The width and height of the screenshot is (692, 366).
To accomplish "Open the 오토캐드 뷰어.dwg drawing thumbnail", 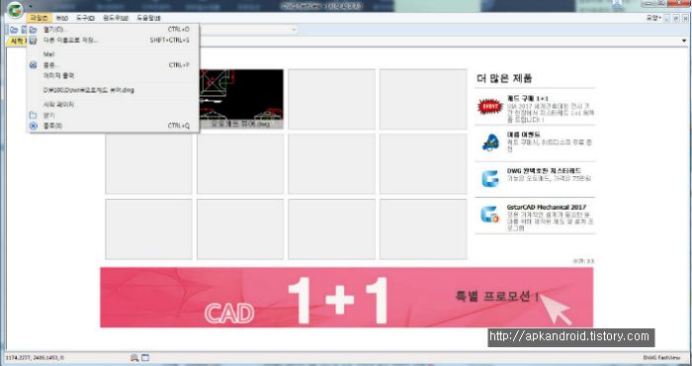I will [241, 99].
